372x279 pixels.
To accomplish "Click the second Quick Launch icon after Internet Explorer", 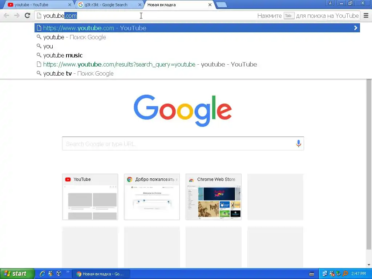I will tap(50, 274).
